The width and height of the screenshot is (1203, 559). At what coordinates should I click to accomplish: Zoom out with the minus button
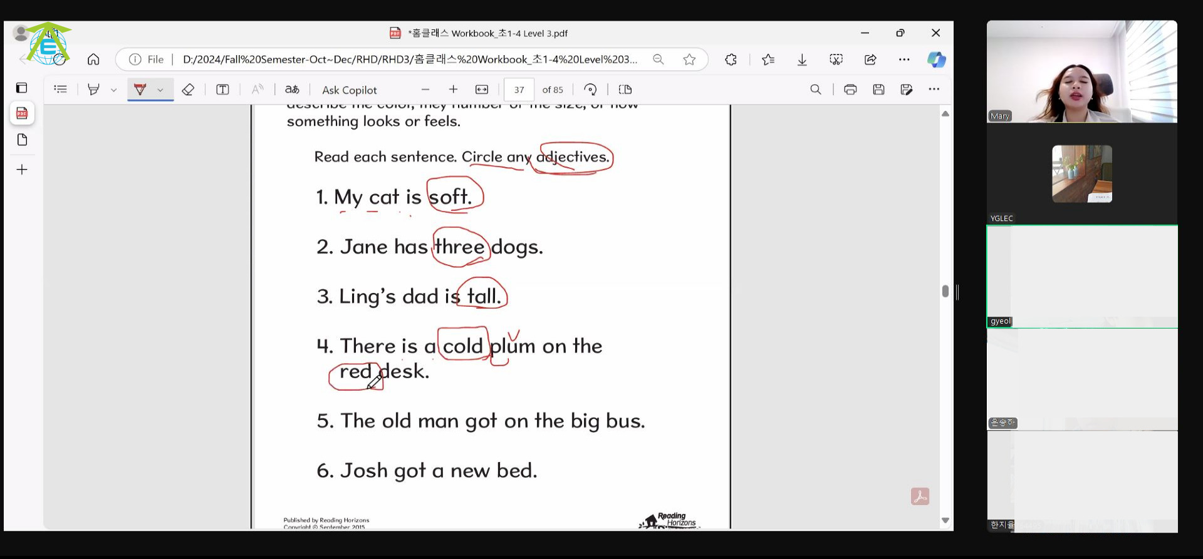coord(425,90)
